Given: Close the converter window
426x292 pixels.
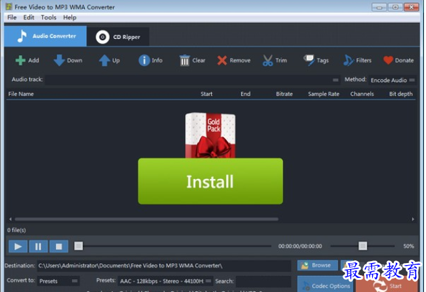Looking at the screenshot, I should pyautogui.click(x=411, y=7).
